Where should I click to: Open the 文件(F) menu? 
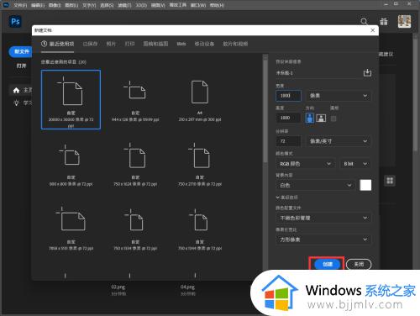click(20, 5)
